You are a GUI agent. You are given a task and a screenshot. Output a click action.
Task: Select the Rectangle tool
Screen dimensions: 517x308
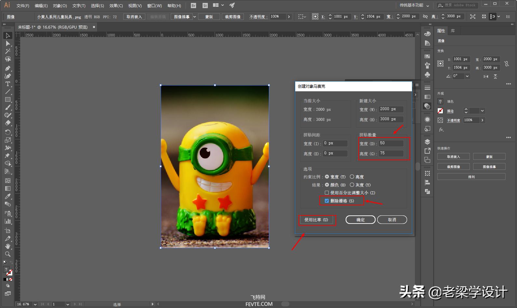click(8, 100)
